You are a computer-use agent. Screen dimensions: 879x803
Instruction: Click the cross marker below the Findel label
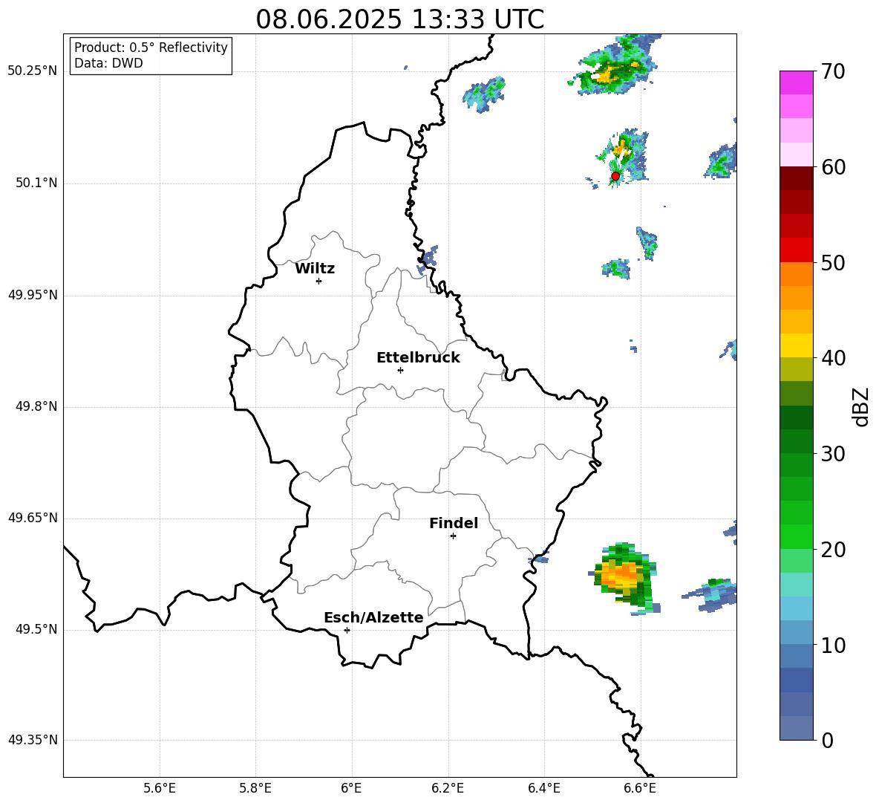(x=453, y=536)
